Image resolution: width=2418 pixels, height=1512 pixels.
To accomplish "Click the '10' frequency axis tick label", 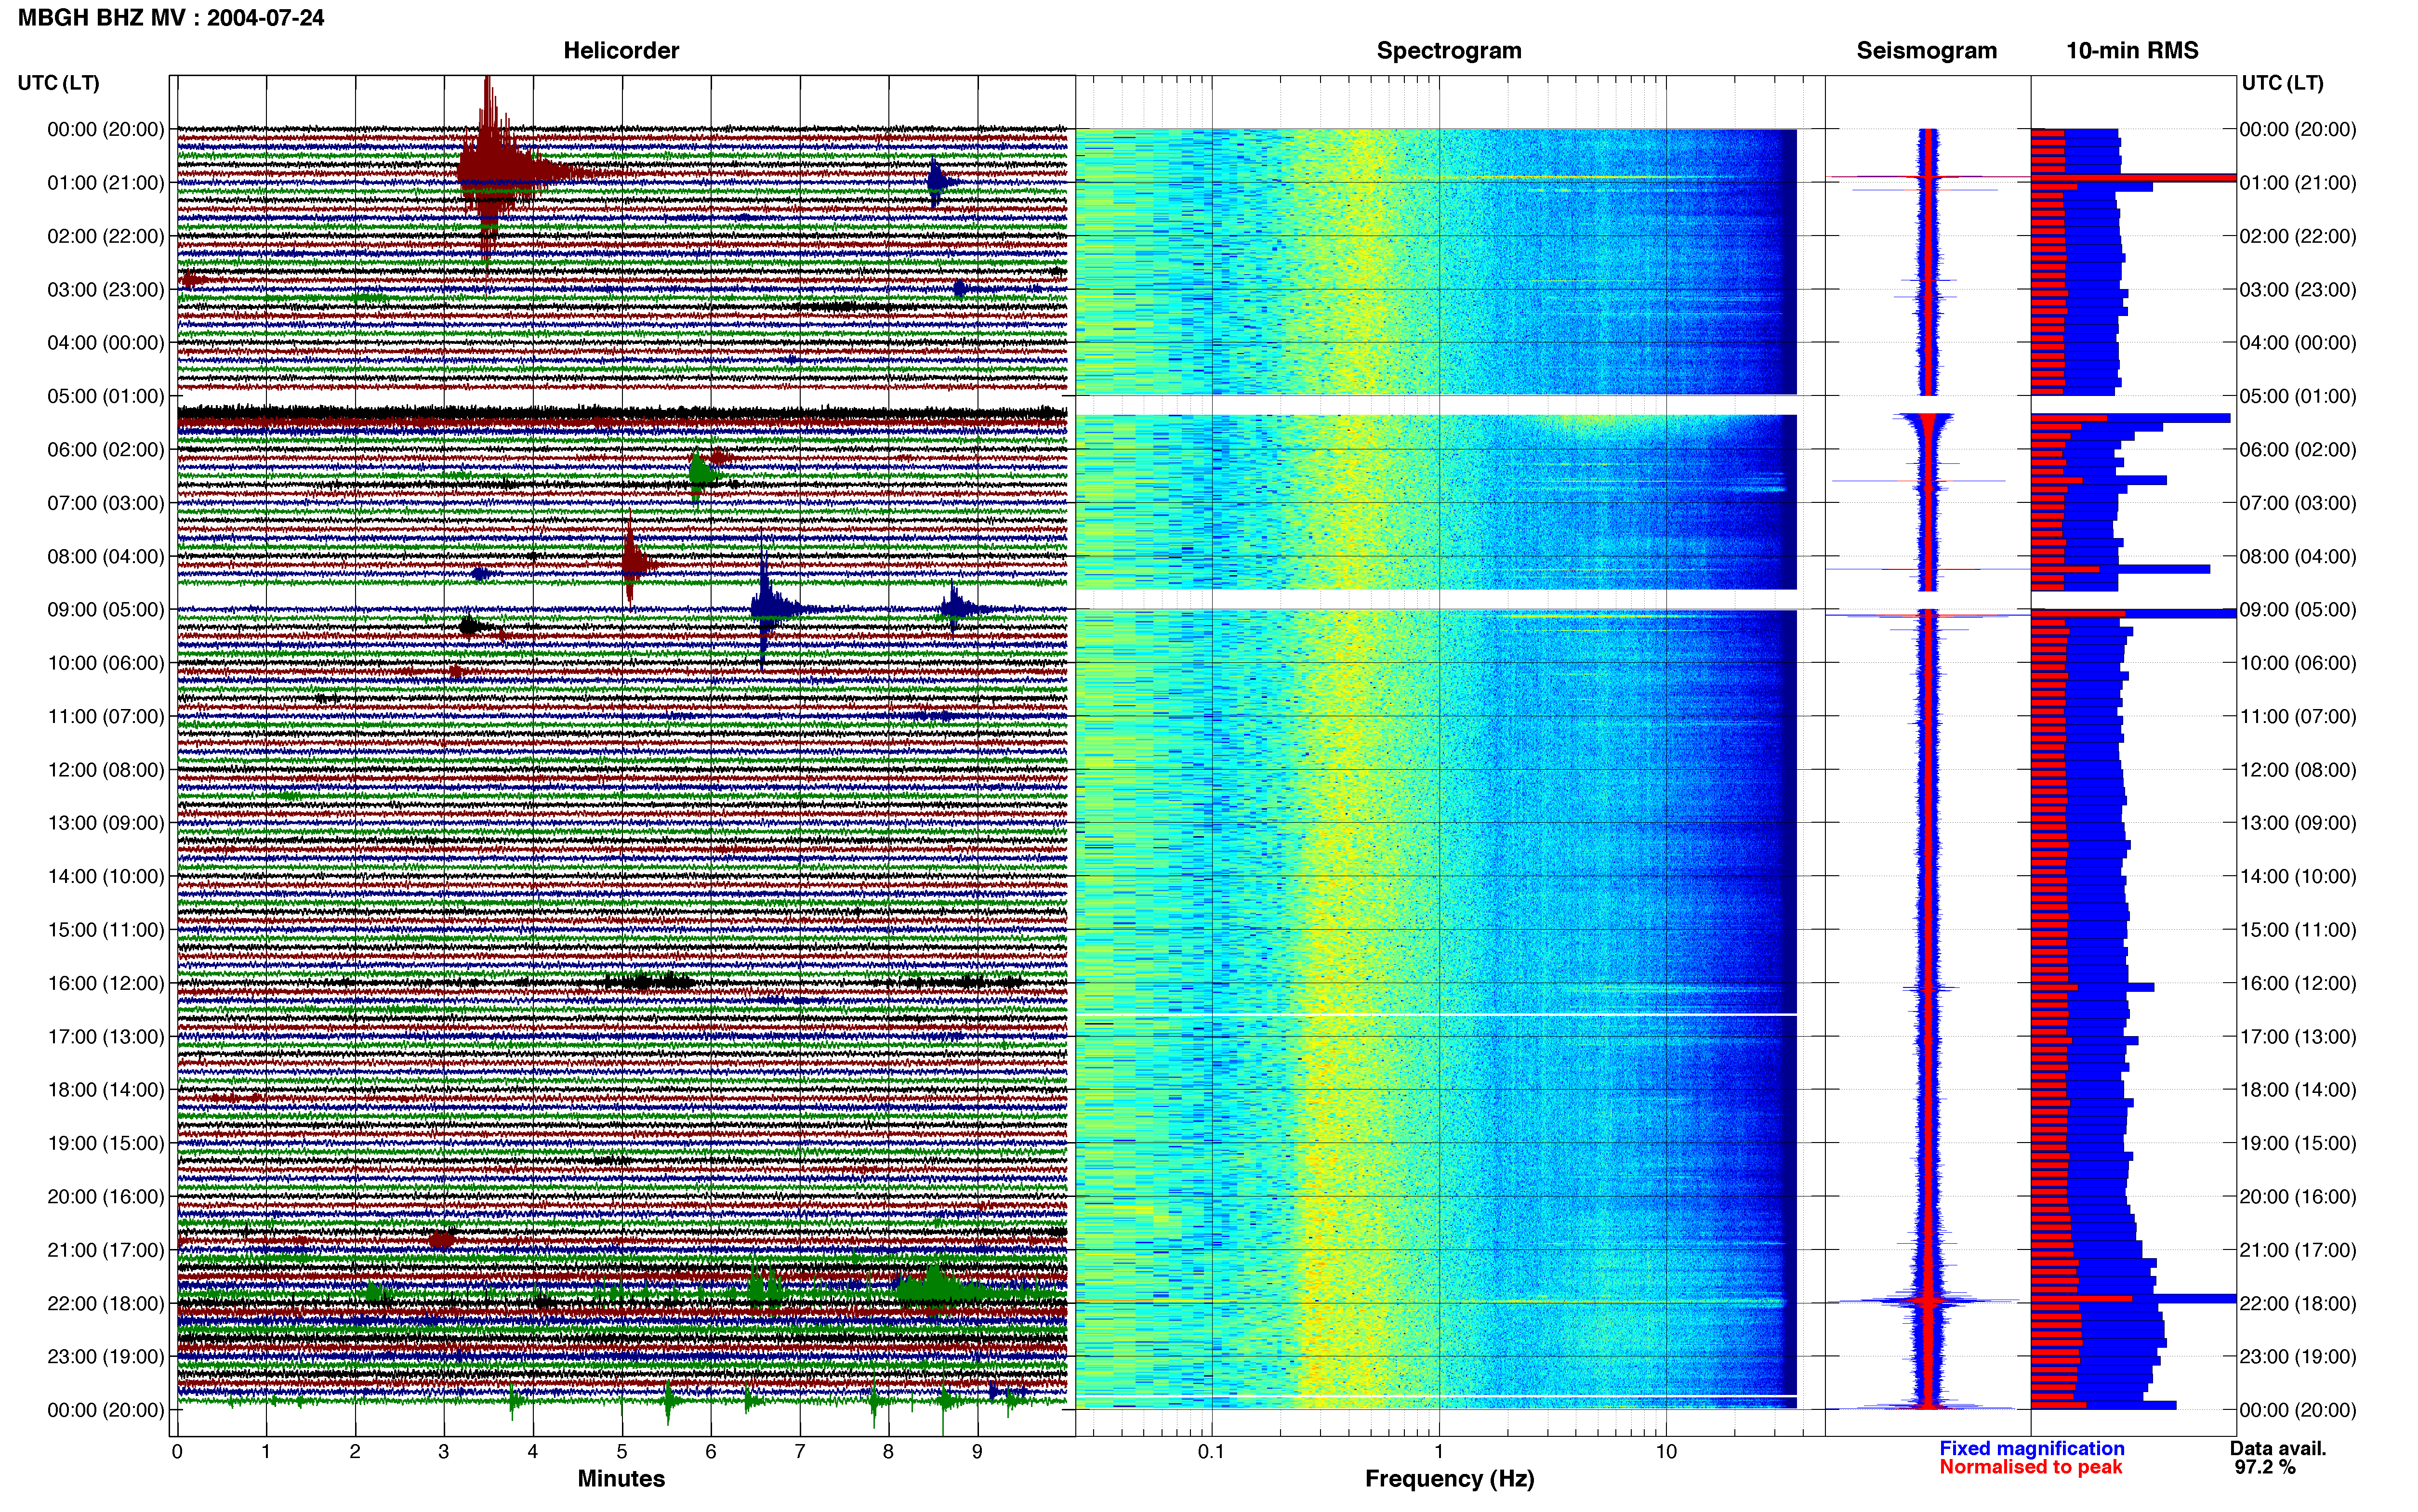I will pos(1666,1452).
